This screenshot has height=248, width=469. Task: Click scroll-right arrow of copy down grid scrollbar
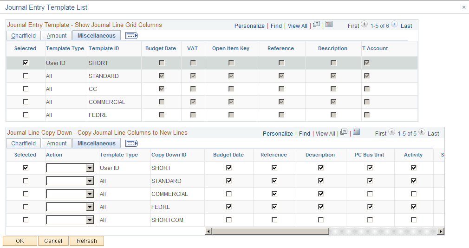441,231
